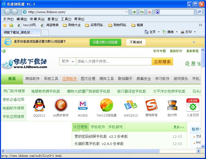Click the 领航下载站 site logo
This screenshot has height=159, width=206.
24,64
